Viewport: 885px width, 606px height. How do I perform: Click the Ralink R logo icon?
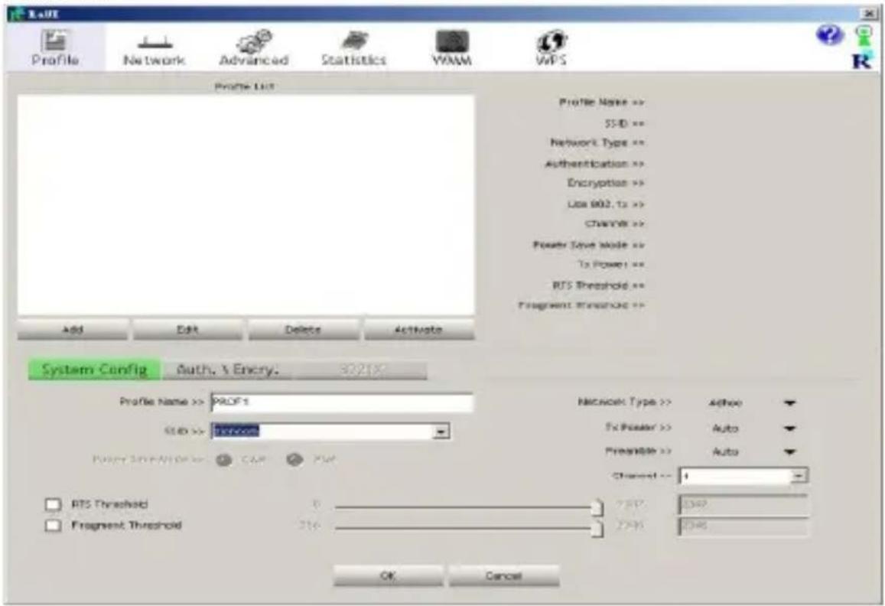click(862, 60)
